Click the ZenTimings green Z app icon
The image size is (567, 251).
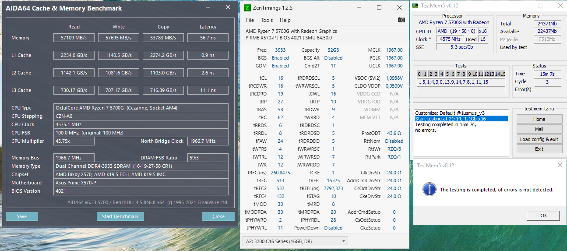[247, 7]
